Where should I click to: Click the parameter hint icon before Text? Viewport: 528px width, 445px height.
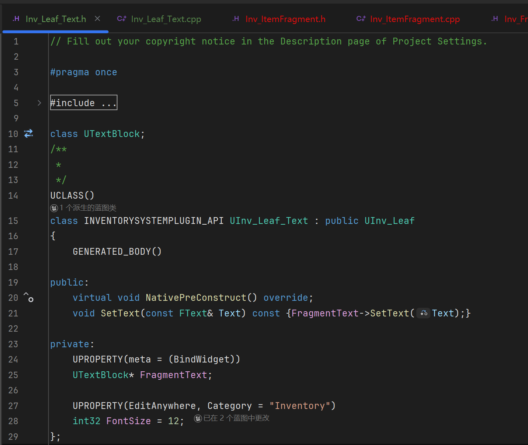423,313
